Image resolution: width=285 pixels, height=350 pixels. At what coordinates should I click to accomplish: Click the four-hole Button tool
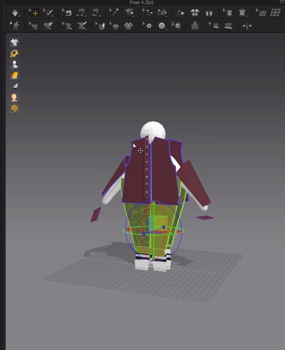point(162,26)
